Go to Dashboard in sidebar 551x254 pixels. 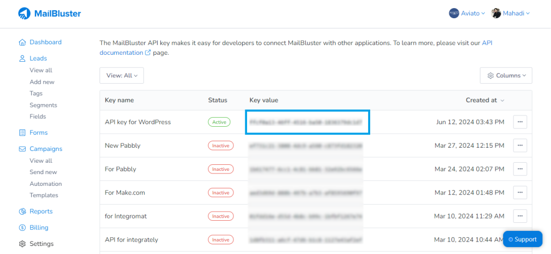pyautogui.click(x=46, y=42)
